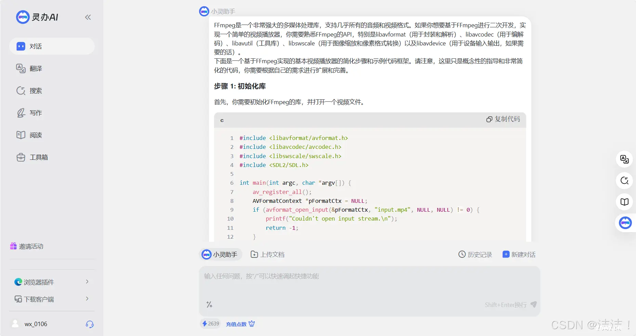Open 浏览器插件 browser plugin entry
This screenshot has height=336, width=636.
[x=52, y=282]
